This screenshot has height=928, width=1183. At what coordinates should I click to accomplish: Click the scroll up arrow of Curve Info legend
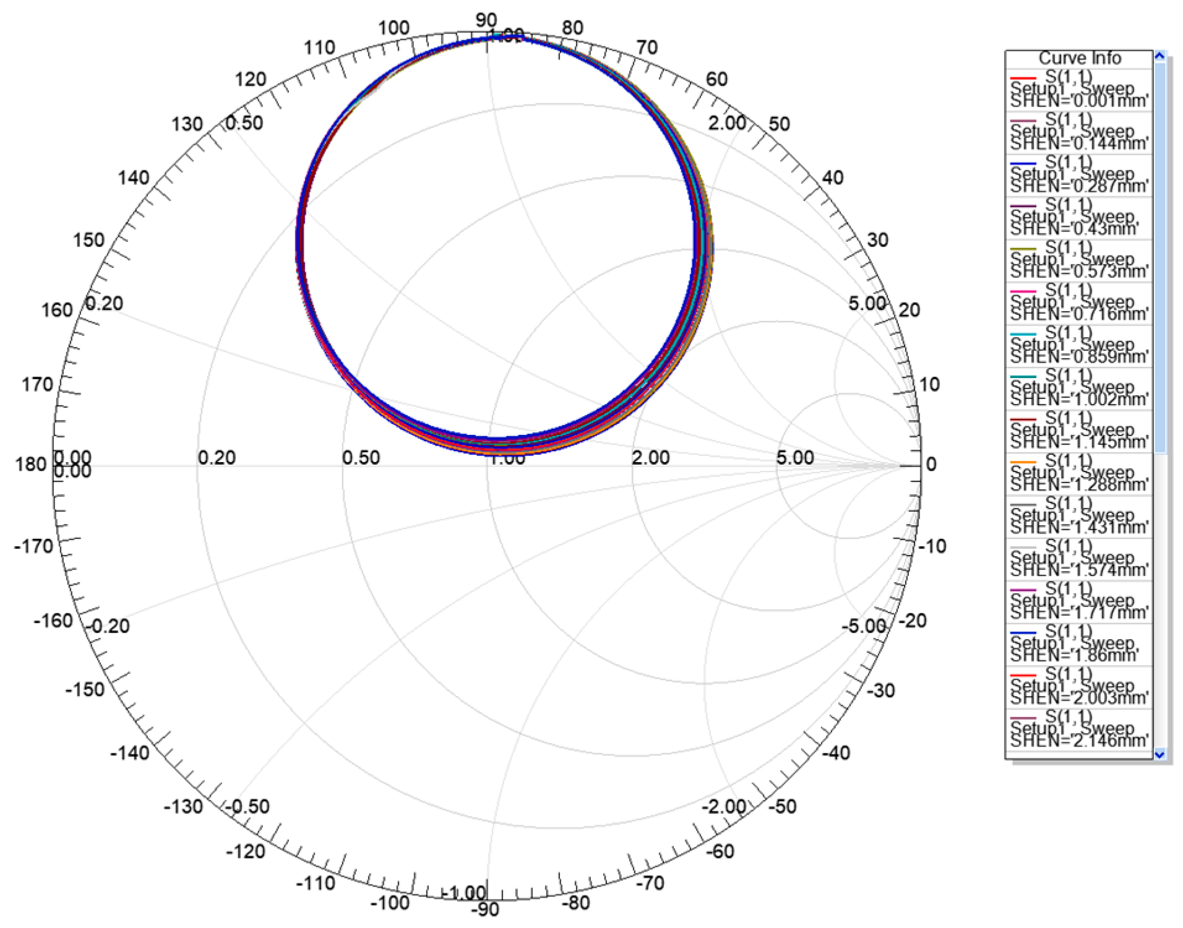[x=1159, y=56]
